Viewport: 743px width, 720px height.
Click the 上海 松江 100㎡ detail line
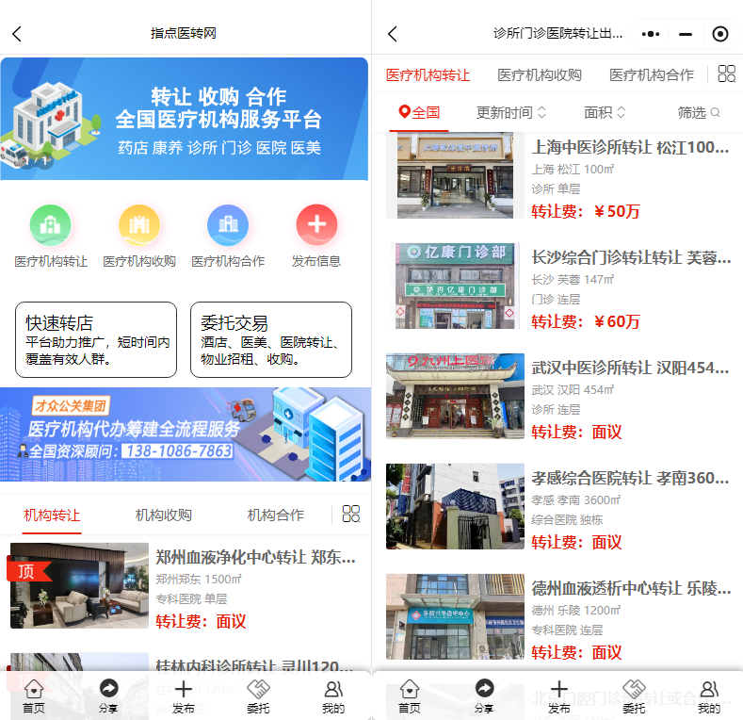(573, 170)
